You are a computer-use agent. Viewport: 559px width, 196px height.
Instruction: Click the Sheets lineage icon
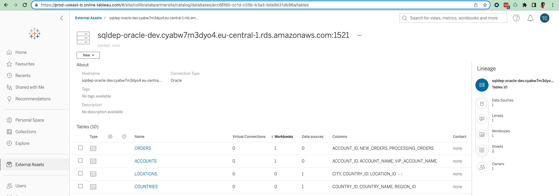482,150
